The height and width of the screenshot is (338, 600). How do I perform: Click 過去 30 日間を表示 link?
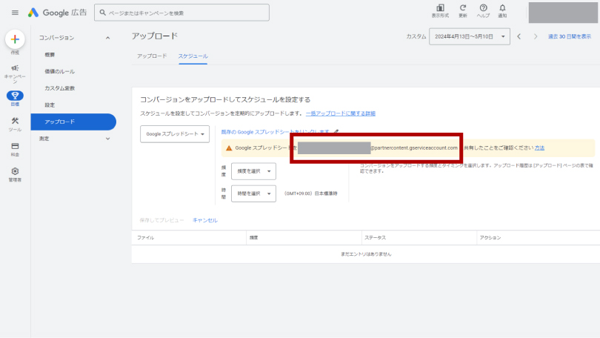coord(570,36)
